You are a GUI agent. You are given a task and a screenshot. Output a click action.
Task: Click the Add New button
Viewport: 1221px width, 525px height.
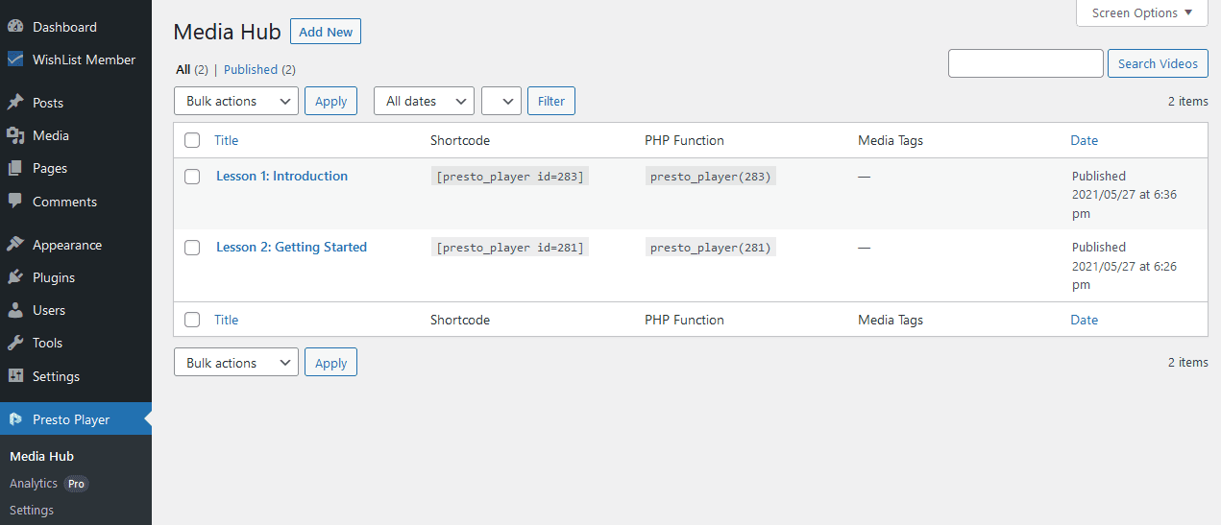click(326, 32)
